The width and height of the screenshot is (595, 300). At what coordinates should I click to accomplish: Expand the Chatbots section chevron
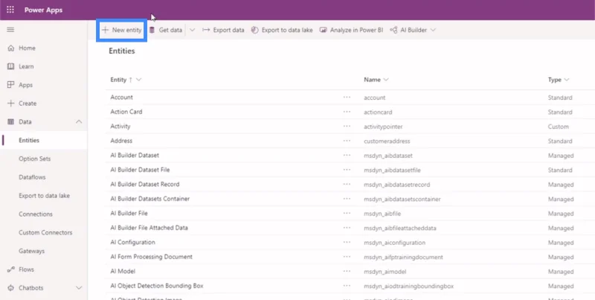coord(79,288)
